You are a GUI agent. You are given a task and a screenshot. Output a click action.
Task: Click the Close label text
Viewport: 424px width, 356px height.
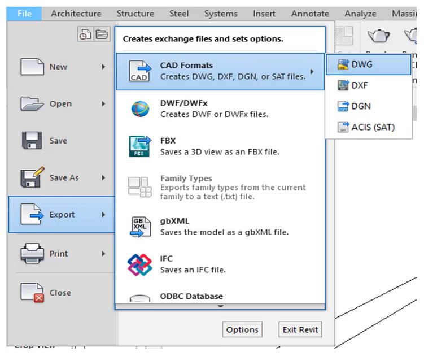[60, 293]
